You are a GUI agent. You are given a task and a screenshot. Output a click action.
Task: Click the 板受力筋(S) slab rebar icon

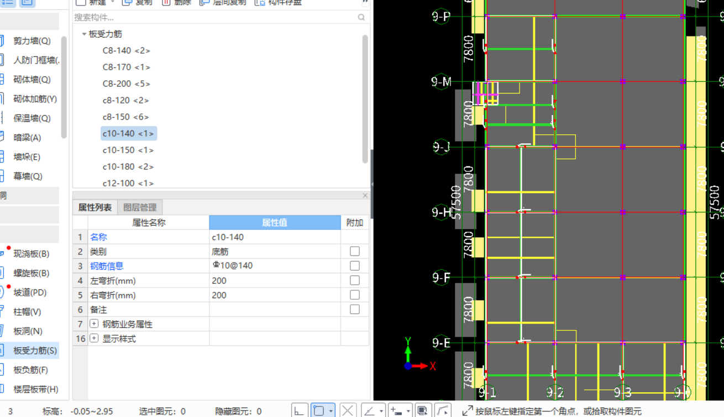pos(2,351)
